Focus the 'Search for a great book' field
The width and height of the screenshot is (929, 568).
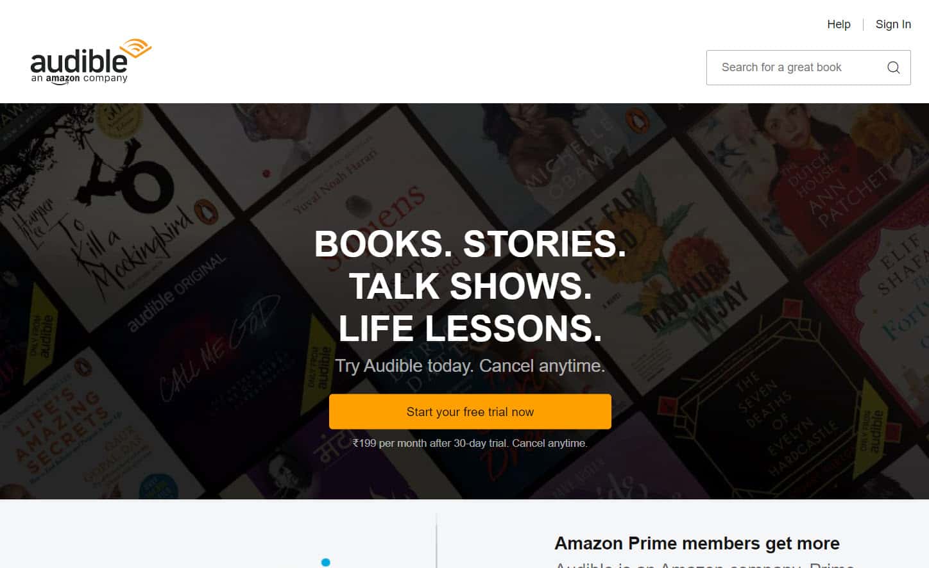808,67
